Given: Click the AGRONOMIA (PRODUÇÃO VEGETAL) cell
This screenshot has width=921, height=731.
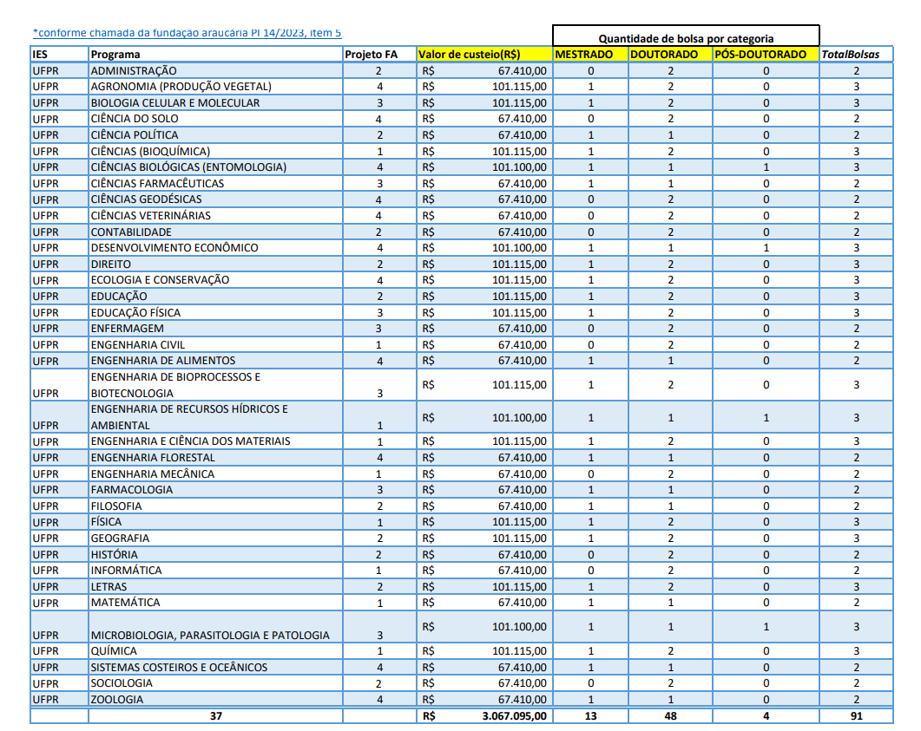Looking at the screenshot, I should tap(215, 86).
